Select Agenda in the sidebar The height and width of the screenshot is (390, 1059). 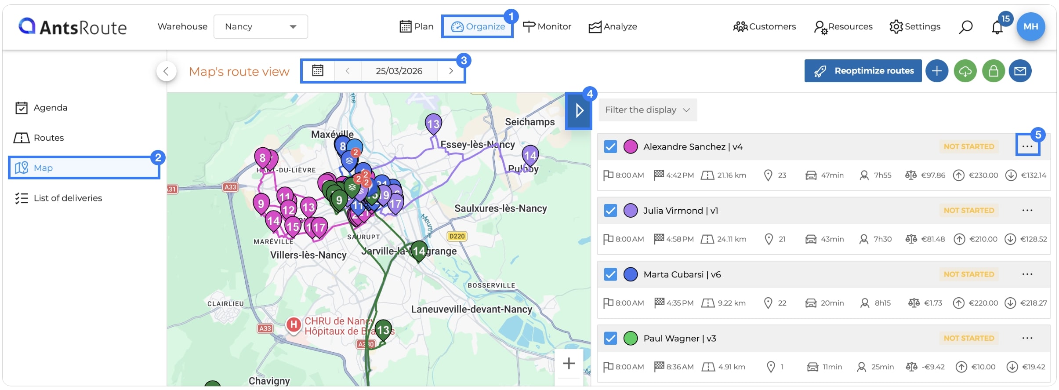(42, 108)
